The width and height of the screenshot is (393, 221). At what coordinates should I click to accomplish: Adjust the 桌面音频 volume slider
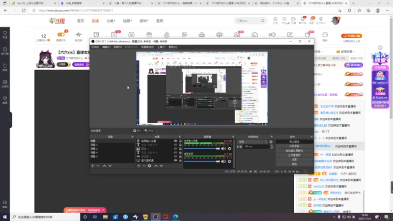pos(202,162)
